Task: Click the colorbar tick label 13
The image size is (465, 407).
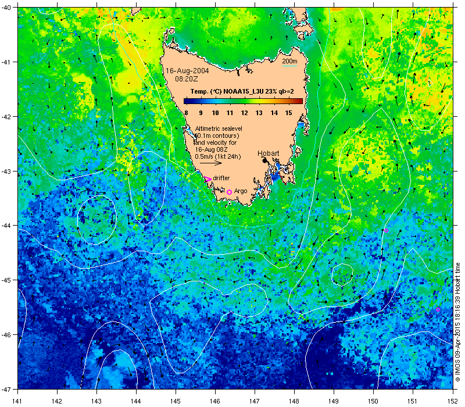Action: click(259, 113)
